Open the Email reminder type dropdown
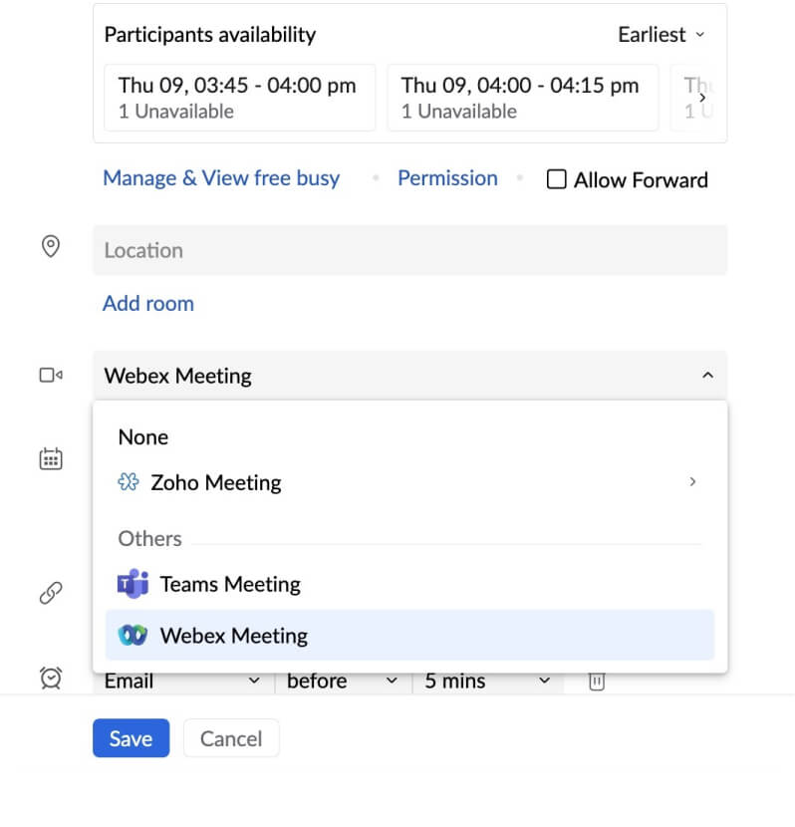This screenshot has height=827, width=795. (x=182, y=681)
